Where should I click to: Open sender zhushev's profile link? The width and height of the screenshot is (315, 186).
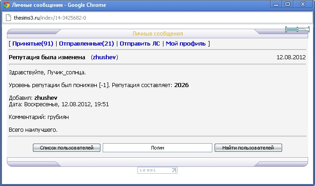pos(105,57)
